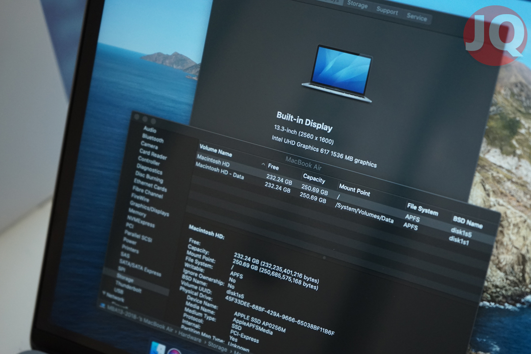This screenshot has height=354, width=531.
Task: Select Bluetooth in the hardware sidebar
Action: (x=153, y=138)
